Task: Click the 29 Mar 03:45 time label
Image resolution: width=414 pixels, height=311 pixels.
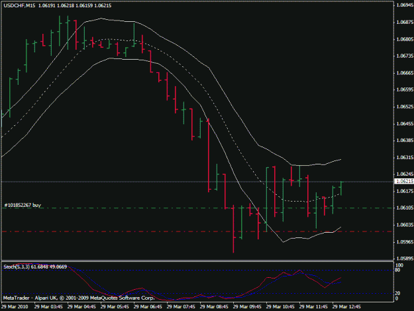Action: coord(48,307)
